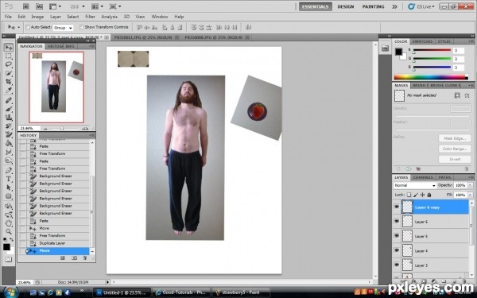Toggle Quick Mask mode at toolbox bottom
The height and width of the screenshot is (298, 477).
8,259
